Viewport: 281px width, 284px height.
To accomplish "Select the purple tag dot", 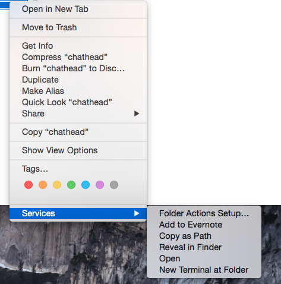I will click(x=100, y=185).
